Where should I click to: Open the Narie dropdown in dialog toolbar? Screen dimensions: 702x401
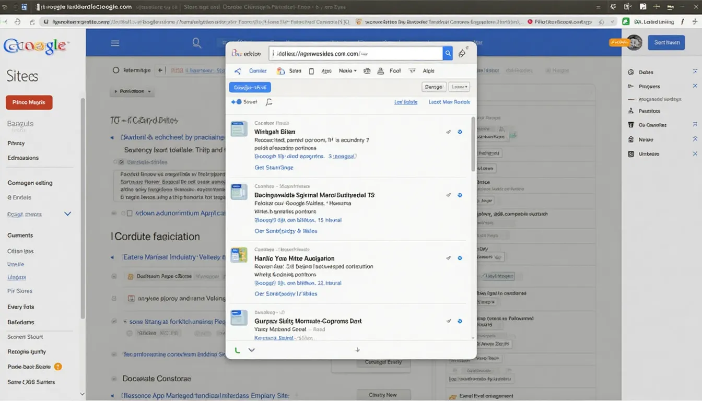tap(348, 71)
